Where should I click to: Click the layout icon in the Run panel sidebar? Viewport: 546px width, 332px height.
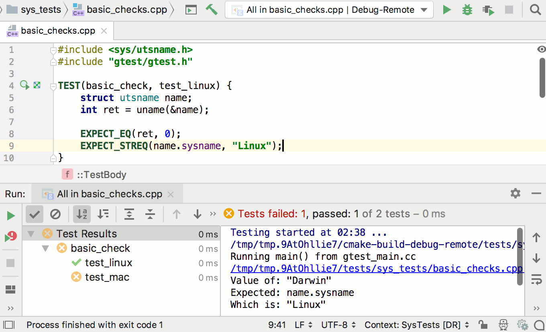[x=10, y=289]
